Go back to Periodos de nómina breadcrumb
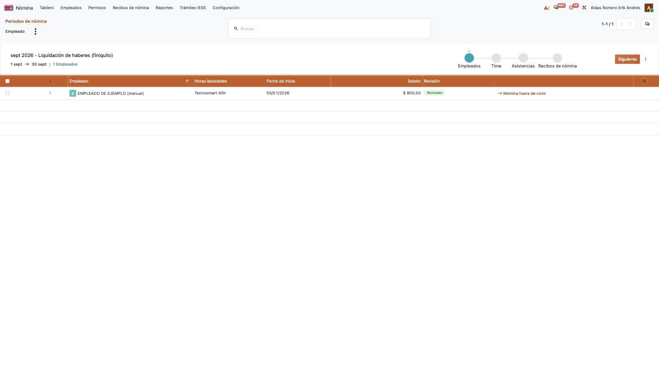Screen dimensions: 659x383 [x=26, y=21]
